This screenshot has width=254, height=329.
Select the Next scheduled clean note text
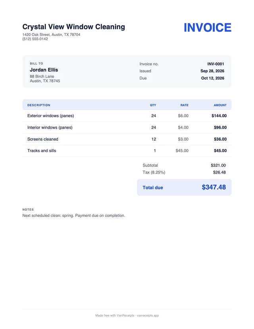(x=74, y=215)
